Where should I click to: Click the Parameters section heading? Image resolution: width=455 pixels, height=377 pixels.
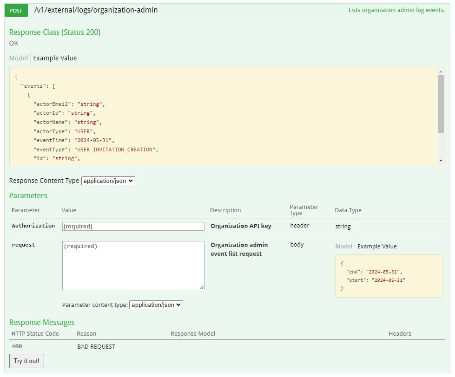click(x=28, y=195)
